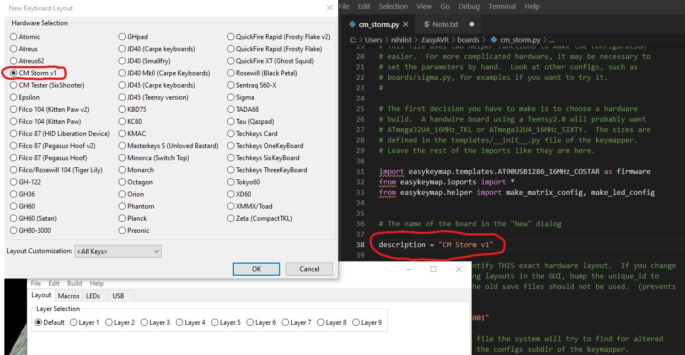This screenshot has width=685, height=355.
Task: Choose Tokyo60 radio button
Action: 244,182
